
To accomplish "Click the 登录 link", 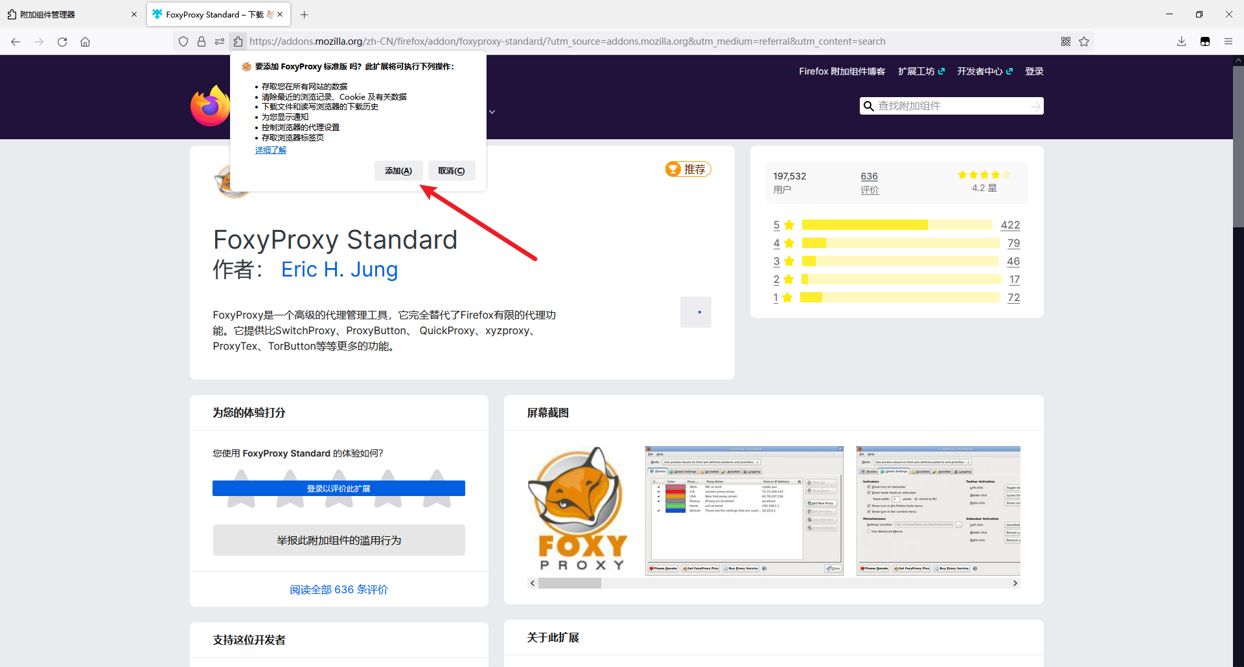I will [x=1034, y=71].
